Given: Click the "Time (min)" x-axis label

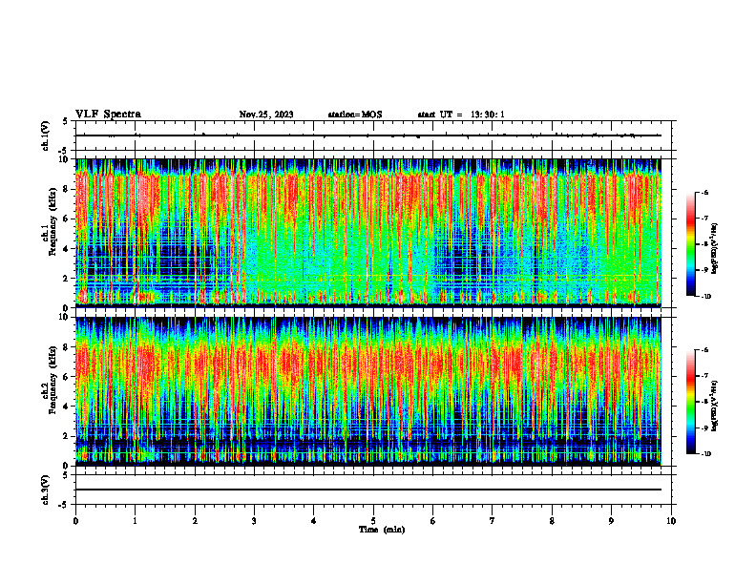Looking at the screenshot, I should 382,530.
